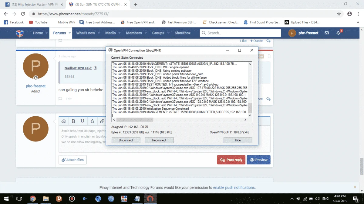Viewport: 364px width, 204px height.
Task: Open the Chrome profile avatar icon
Action: click(349, 14)
